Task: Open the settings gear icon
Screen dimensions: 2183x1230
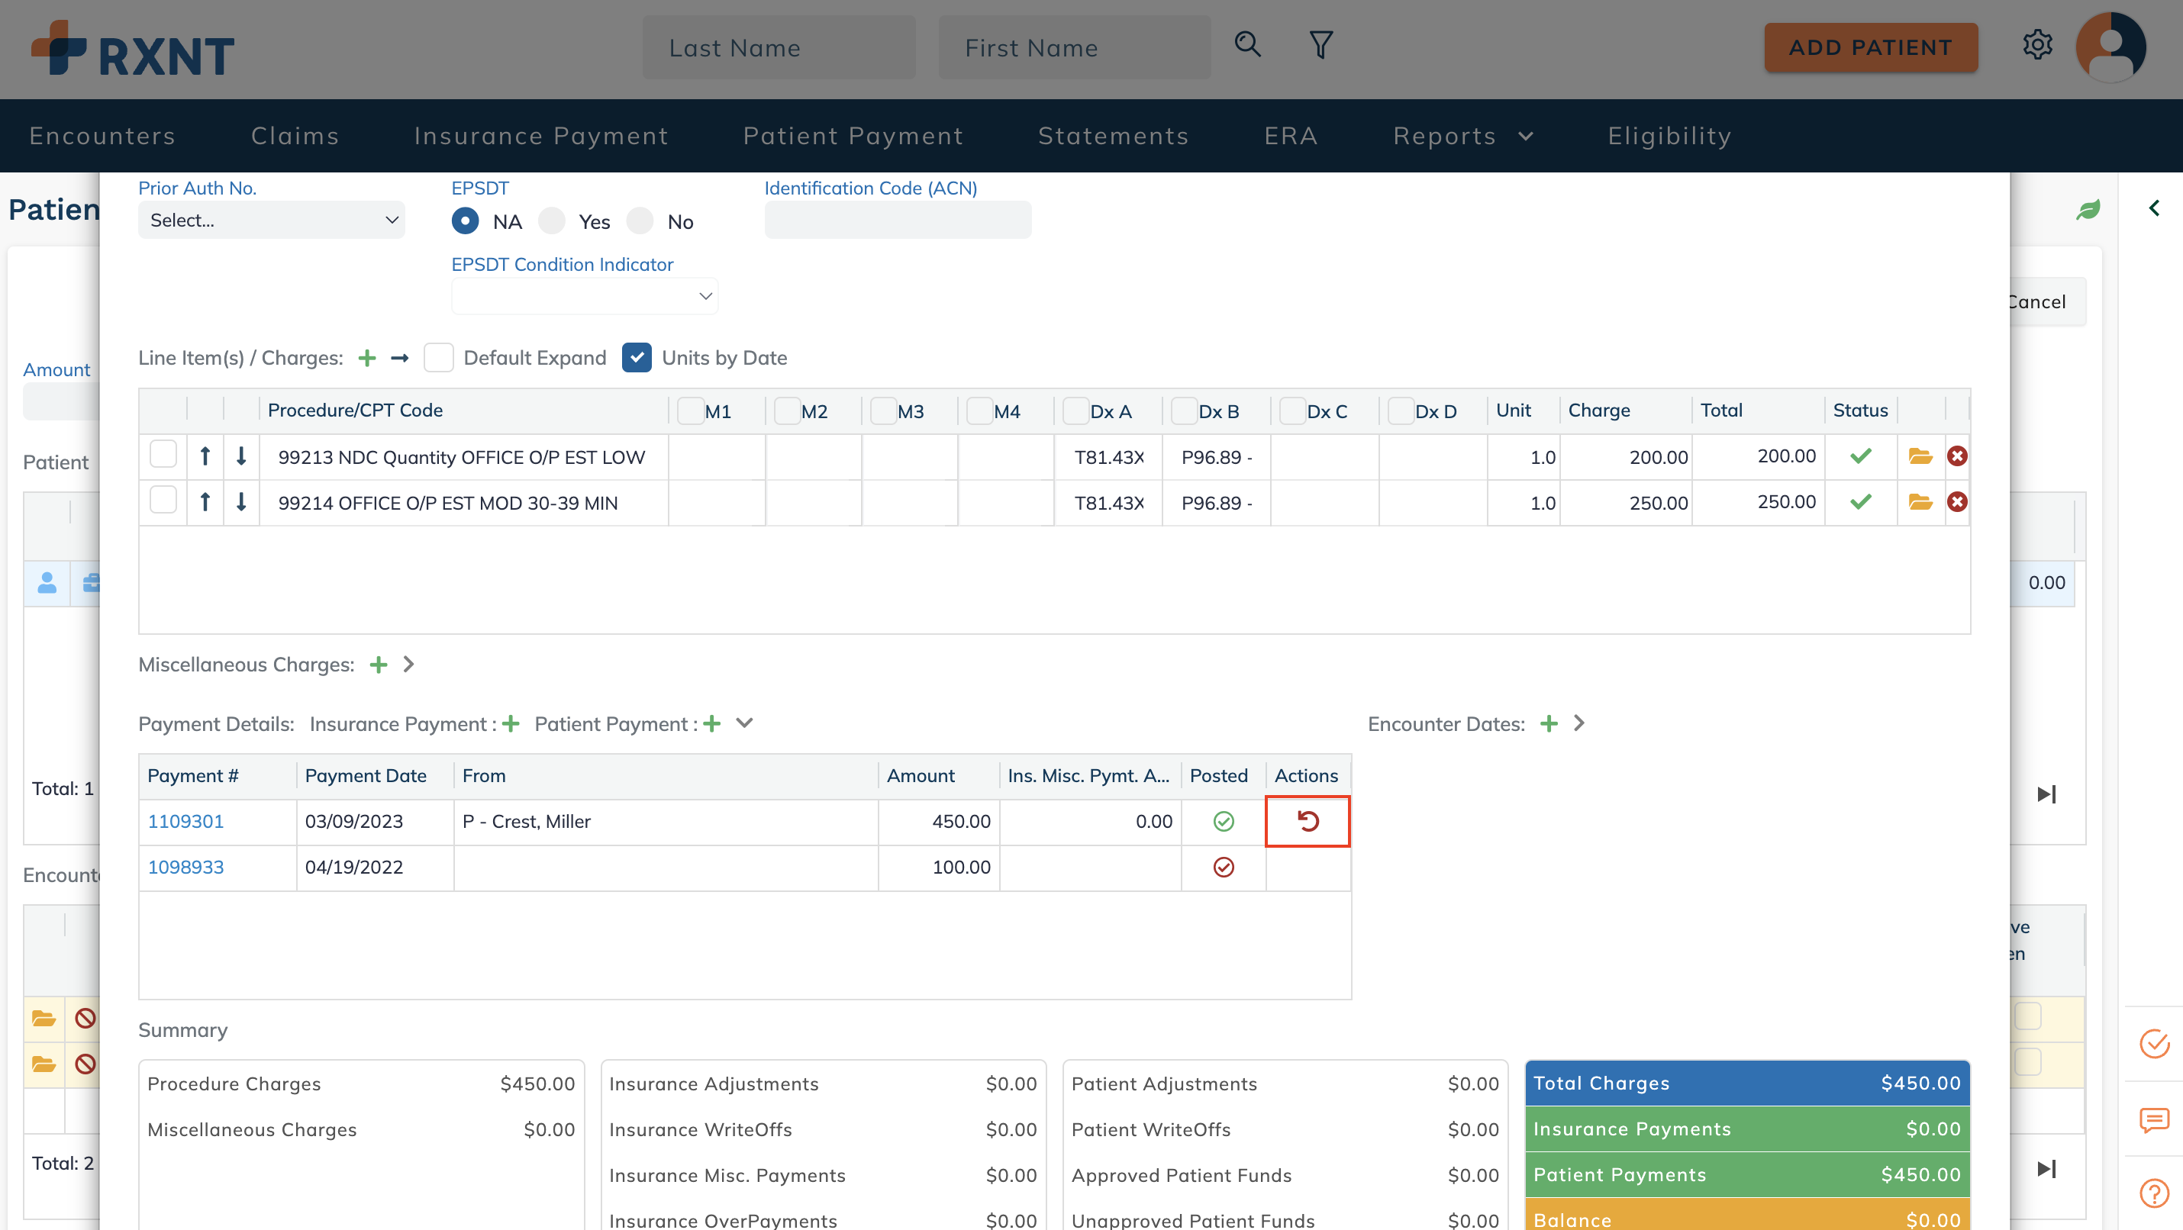Action: 2037,45
